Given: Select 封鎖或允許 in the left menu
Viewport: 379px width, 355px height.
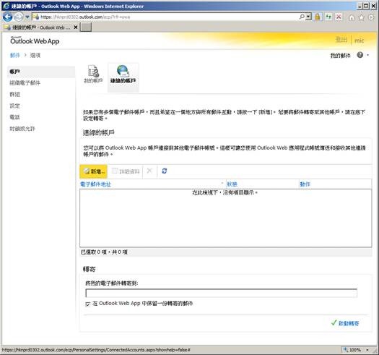Looking at the screenshot, I should (22, 129).
